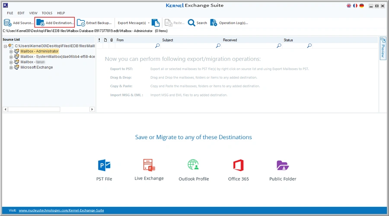Open the Operation Log(s) viewer

214,23
